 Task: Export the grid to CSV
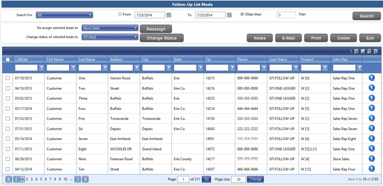click(369, 52)
